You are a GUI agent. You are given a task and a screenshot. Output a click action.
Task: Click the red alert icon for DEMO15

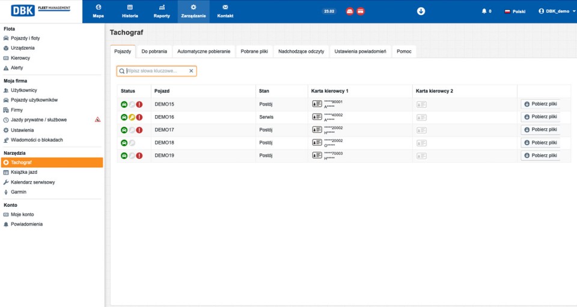(139, 104)
